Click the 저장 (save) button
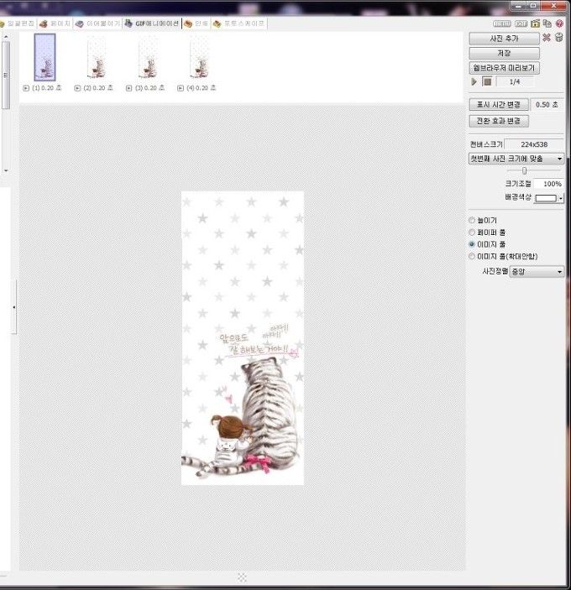This screenshot has width=571, height=590. pyautogui.click(x=504, y=53)
